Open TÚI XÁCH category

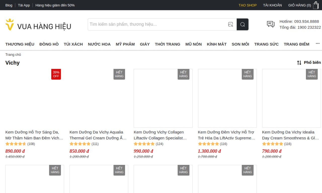73,44
